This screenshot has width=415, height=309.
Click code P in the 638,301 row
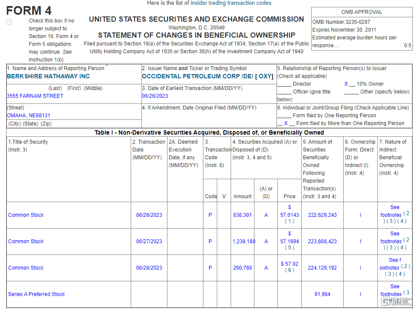click(210, 215)
